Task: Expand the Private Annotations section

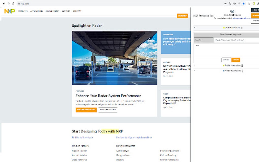Action: click(x=194, y=71)
